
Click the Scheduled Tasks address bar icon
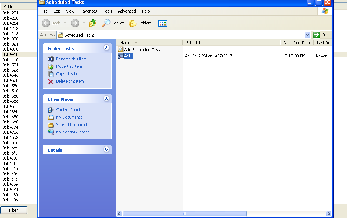coord(60,35)
